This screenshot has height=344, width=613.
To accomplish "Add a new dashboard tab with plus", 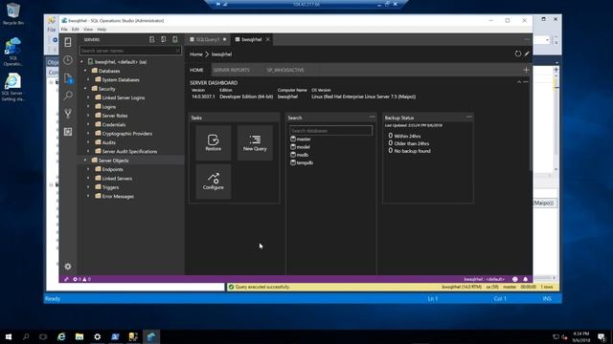I will tap(526, 70).
